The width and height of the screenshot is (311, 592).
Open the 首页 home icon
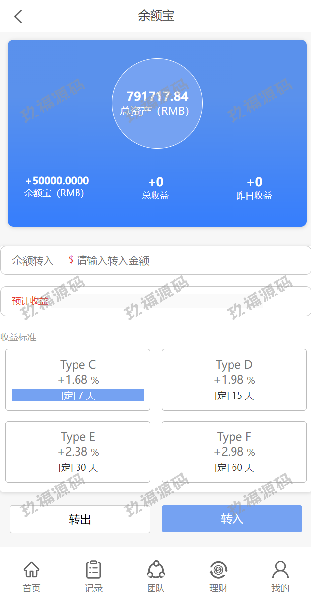(x=31, y=570)
